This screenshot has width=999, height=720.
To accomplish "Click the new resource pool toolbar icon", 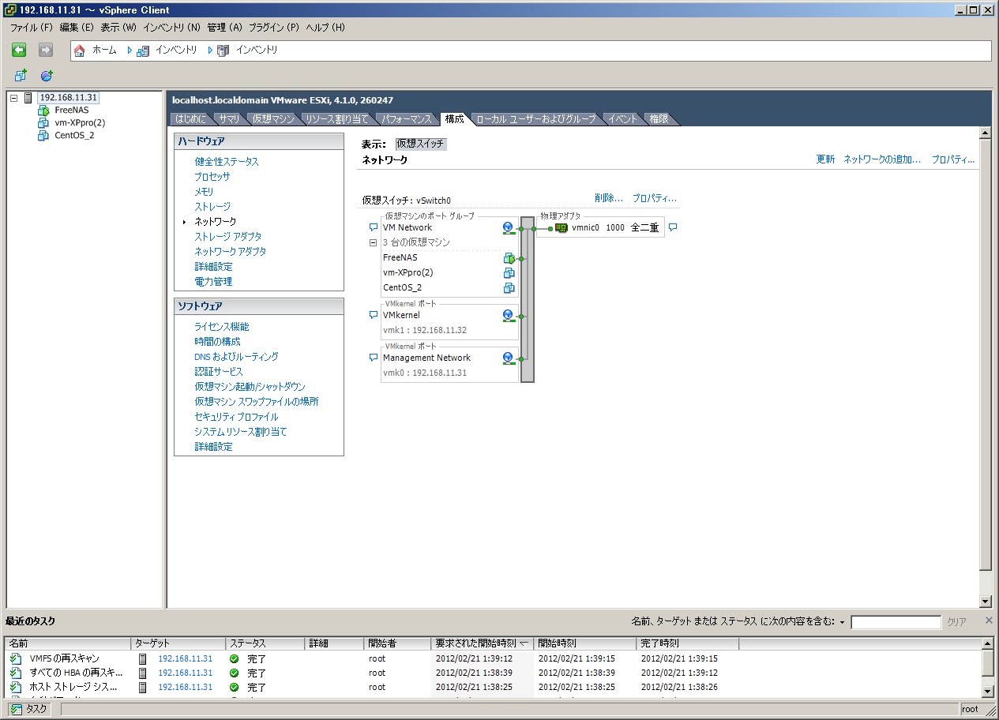I will coord(47,76).
